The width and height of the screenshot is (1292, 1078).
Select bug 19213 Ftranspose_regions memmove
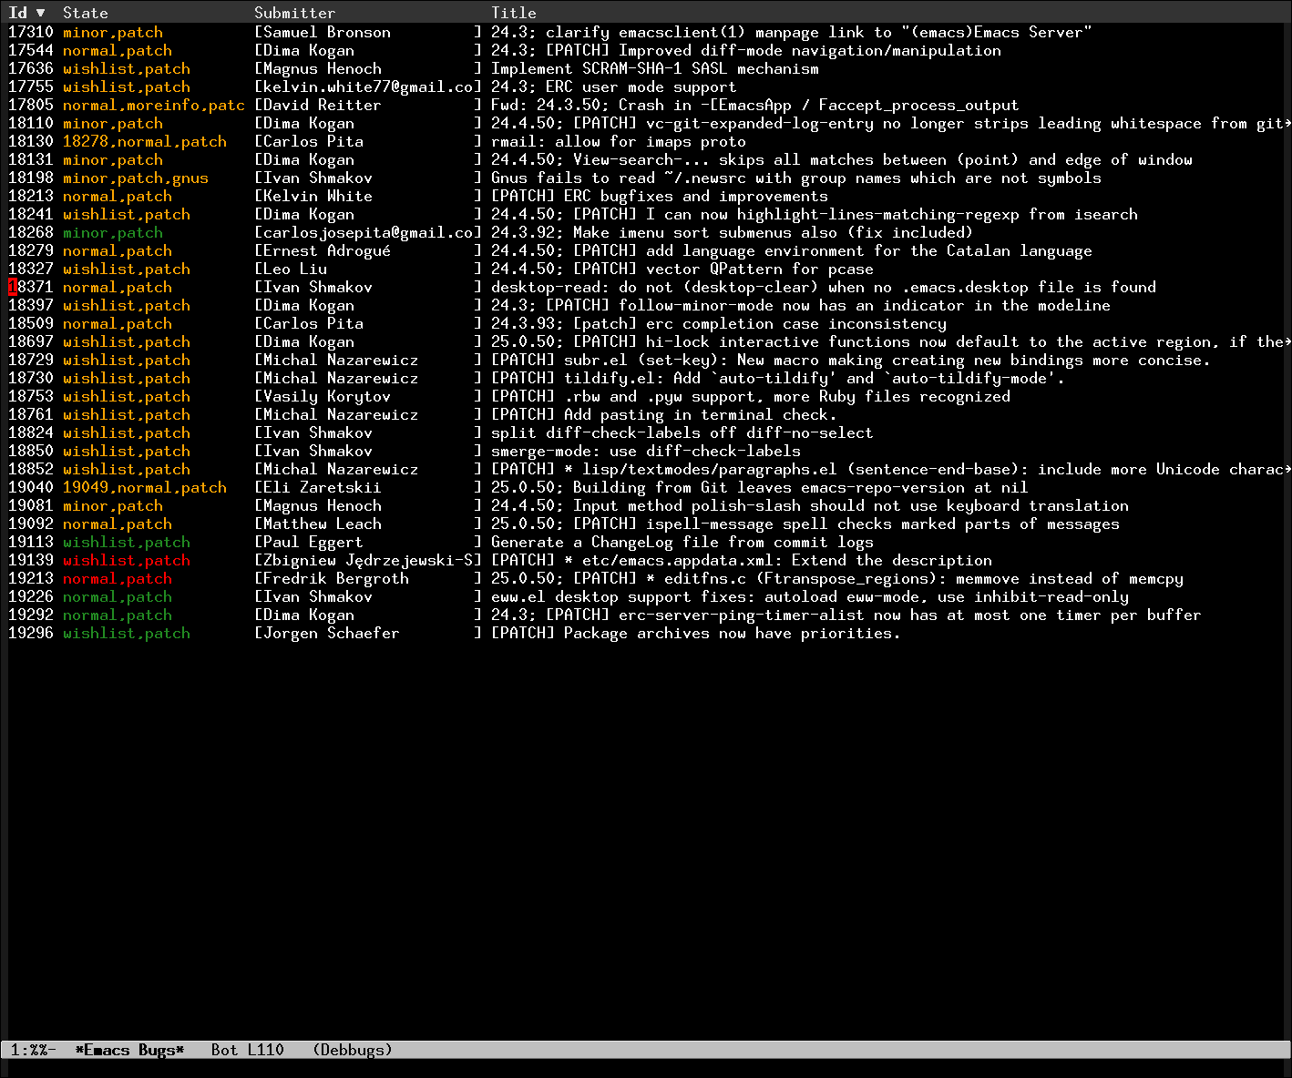pos(646,578)
